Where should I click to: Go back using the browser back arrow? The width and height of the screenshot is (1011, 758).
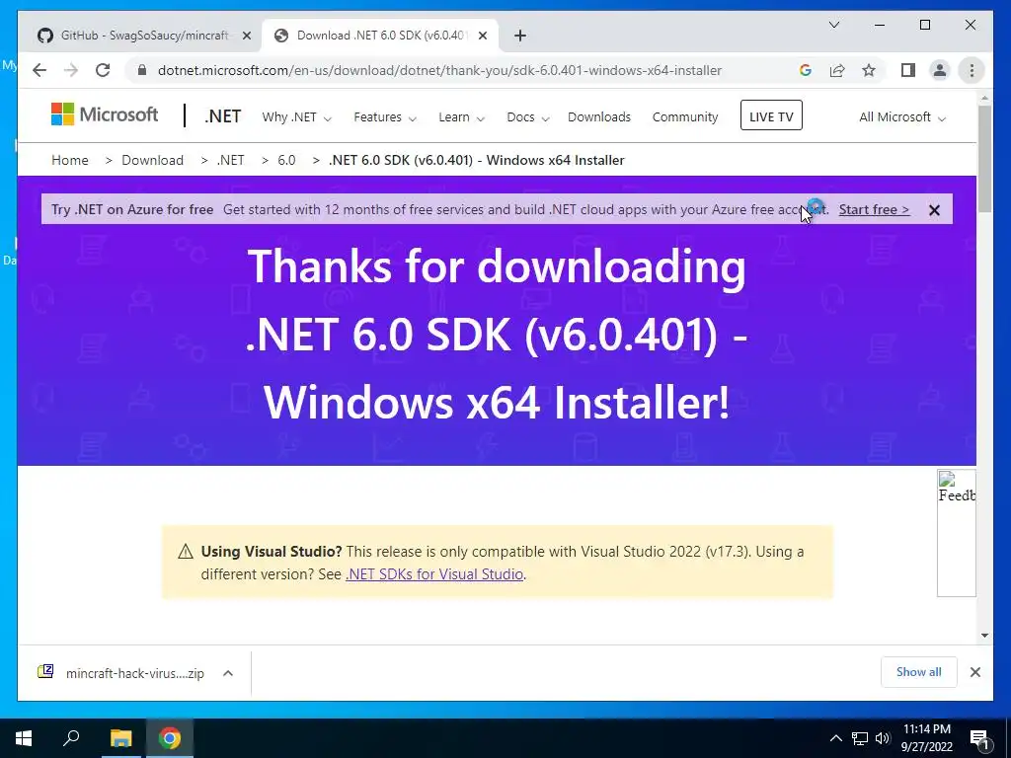tap(39, 70)
